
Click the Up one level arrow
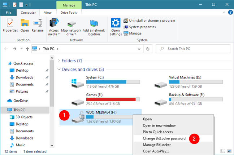(x=27, y=49)
